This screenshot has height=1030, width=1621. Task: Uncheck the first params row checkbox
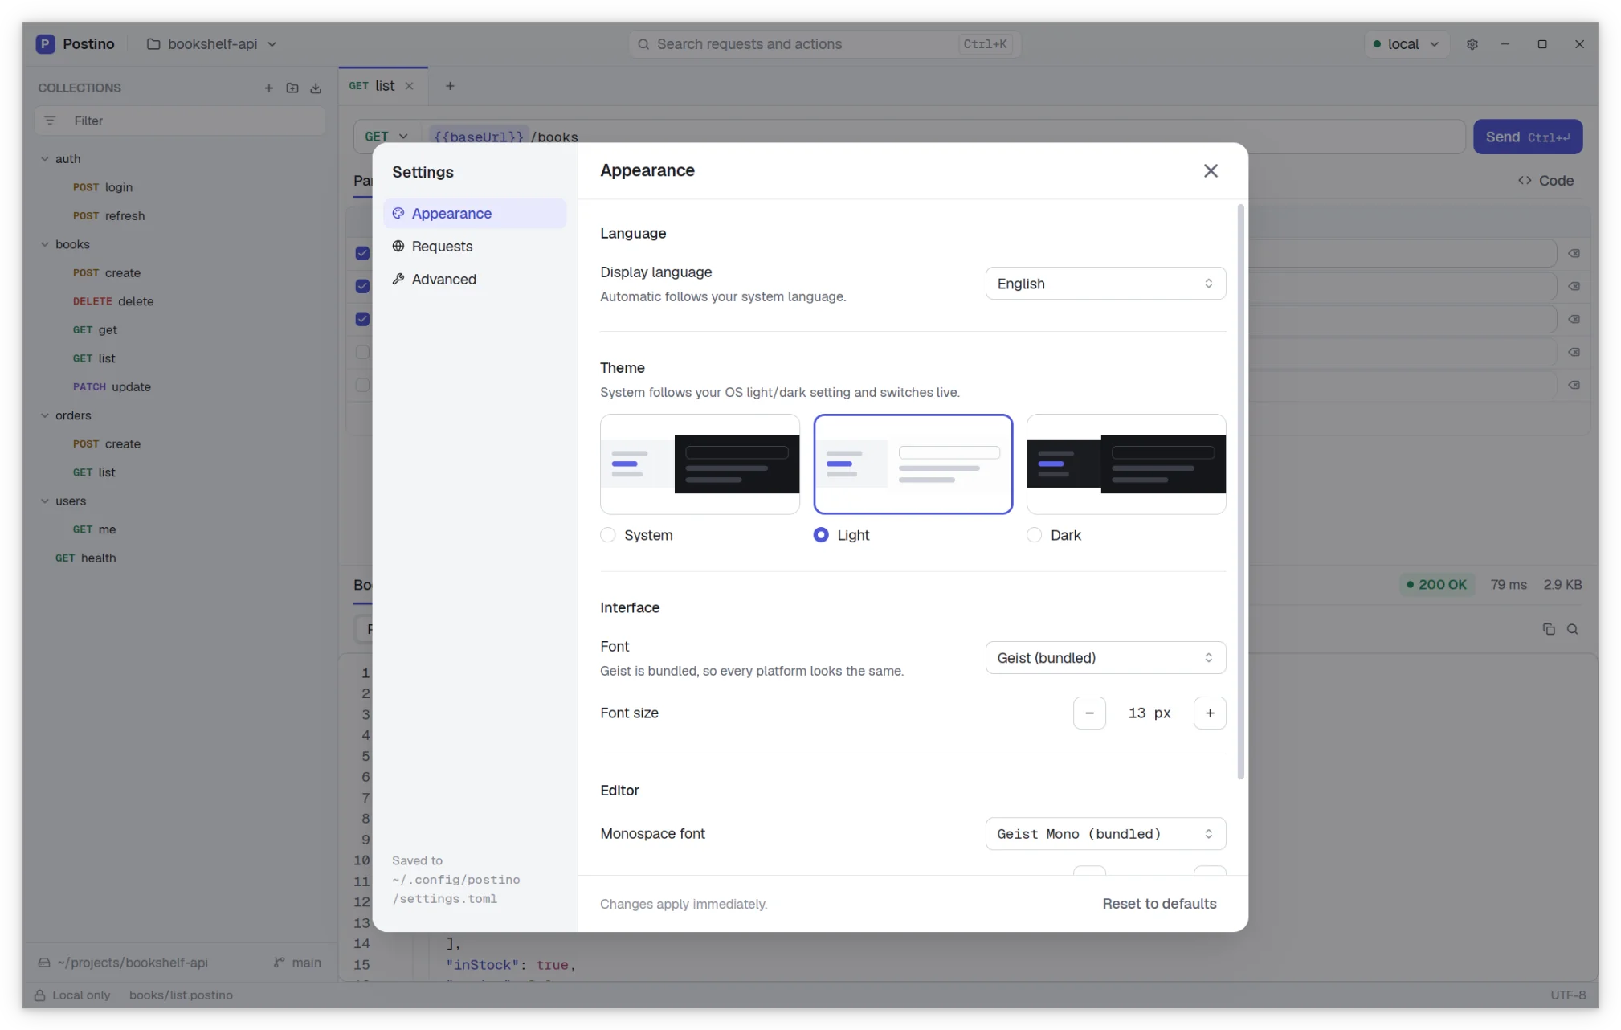click(x=362, y=253)
